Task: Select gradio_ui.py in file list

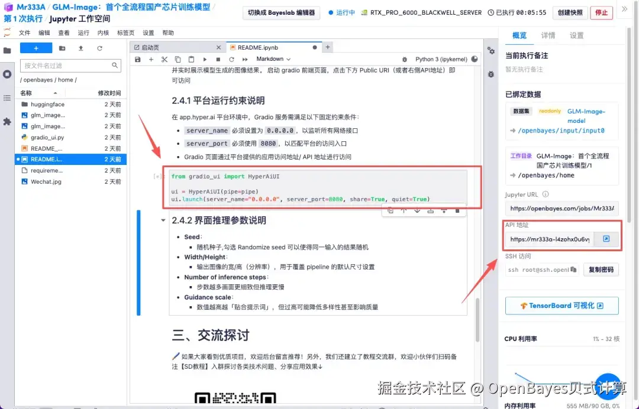Action: pyautogui.click(x=70, y=137)
